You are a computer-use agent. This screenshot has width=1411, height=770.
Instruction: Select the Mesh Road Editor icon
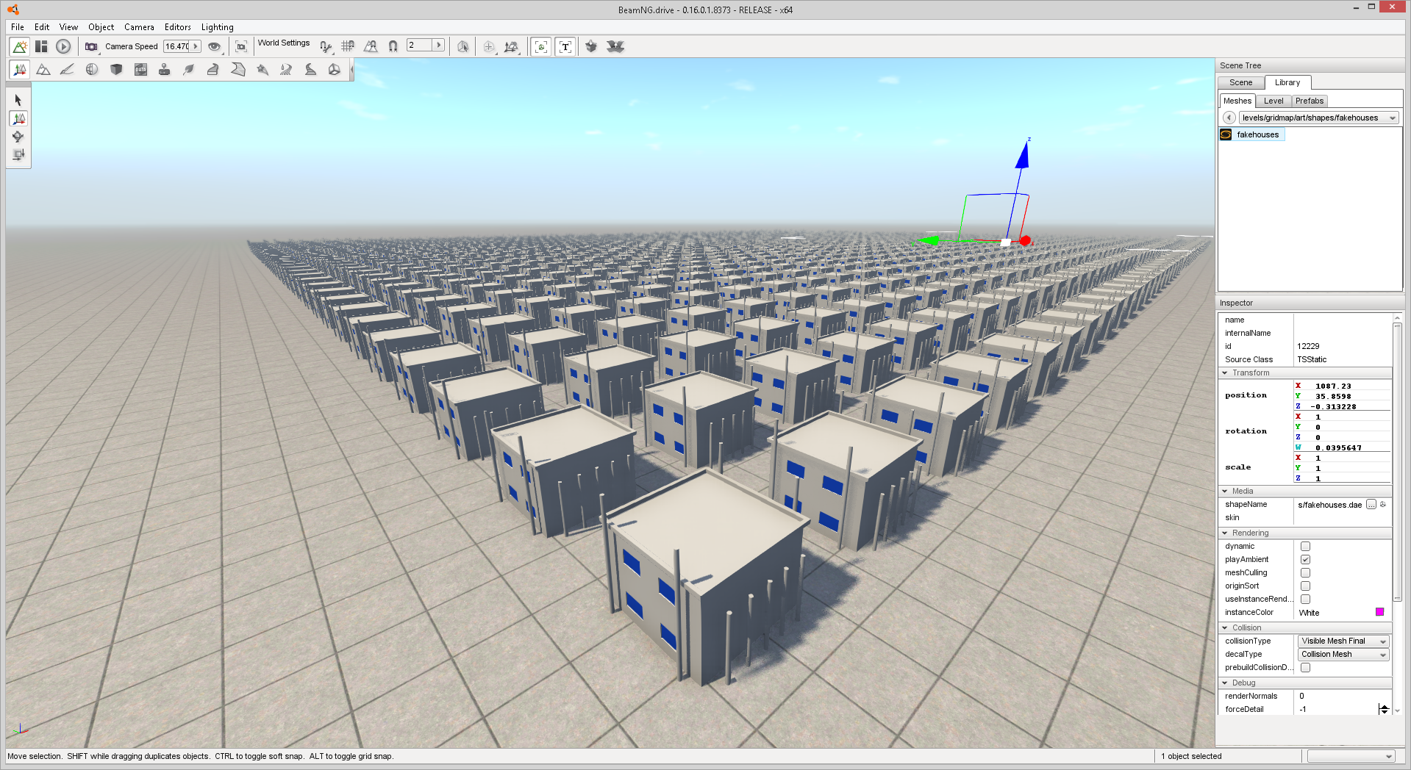coord(213,70)
